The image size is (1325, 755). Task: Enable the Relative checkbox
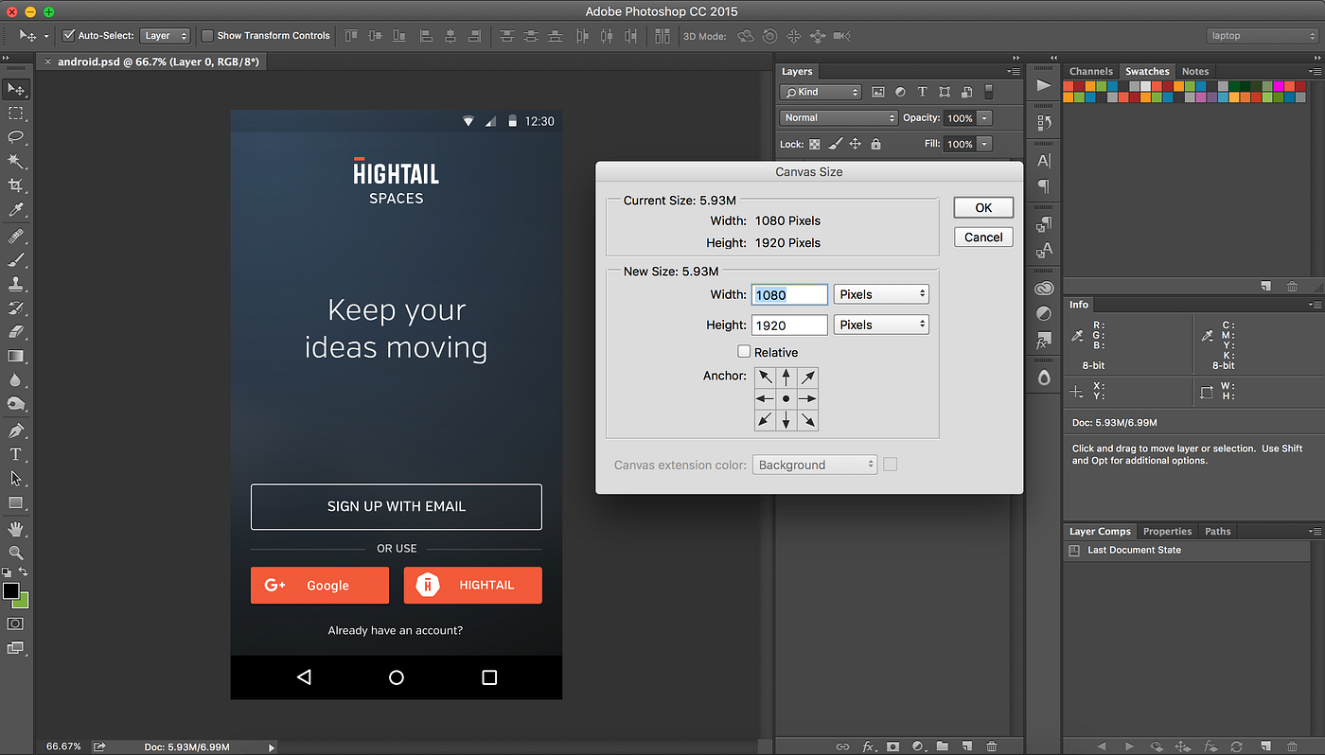coord(744,352)
